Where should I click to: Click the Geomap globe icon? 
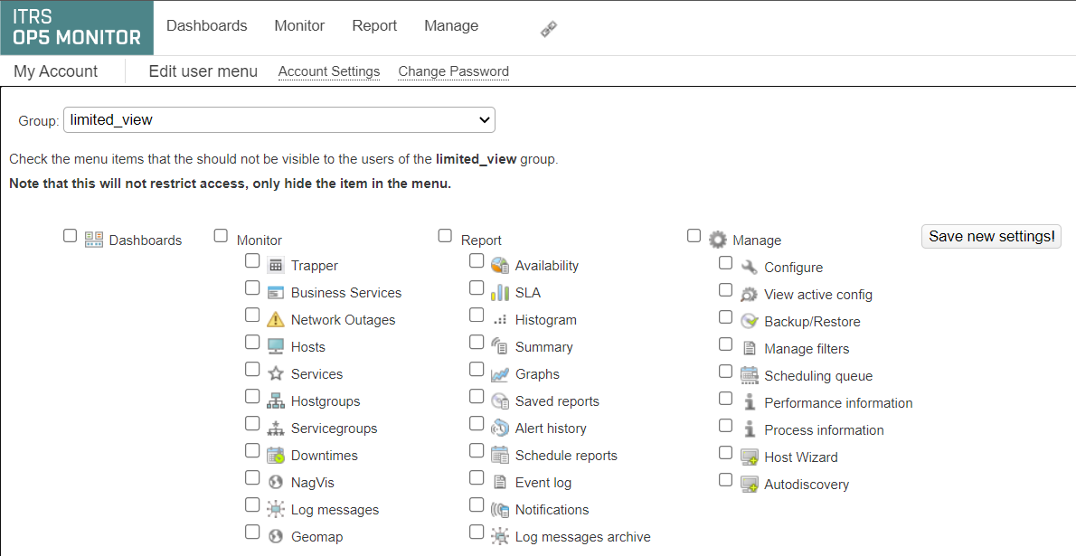pos(275,537)
